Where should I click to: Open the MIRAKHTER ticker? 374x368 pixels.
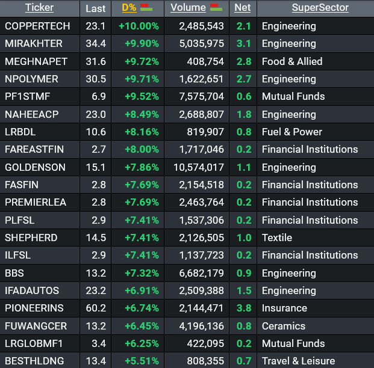(34, 44)
